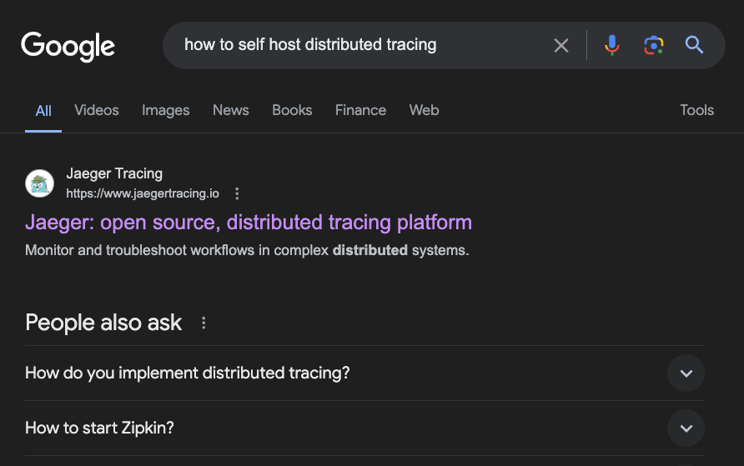The width and height of the screenshot is (744, 466).
Task: Open Jaeger open source tracing platform link
Action: click(249, 223)
